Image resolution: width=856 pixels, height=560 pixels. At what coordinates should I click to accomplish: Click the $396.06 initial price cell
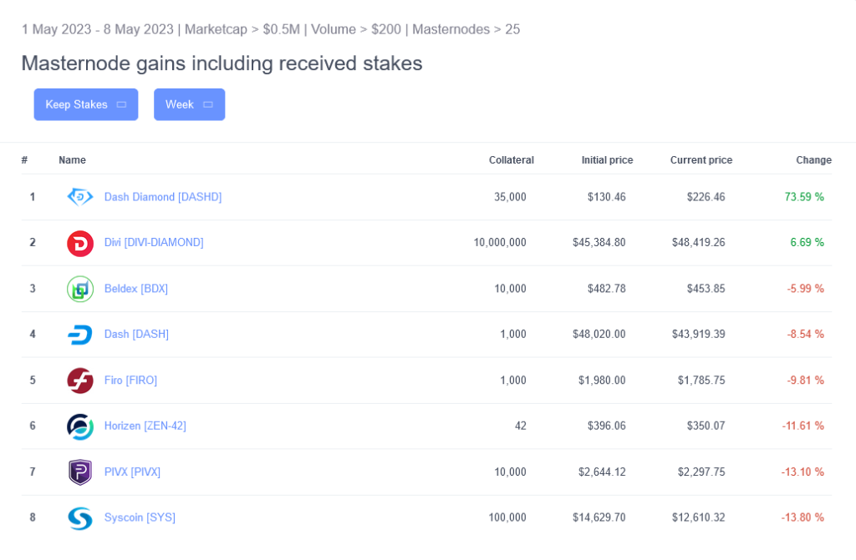[607, 426]
